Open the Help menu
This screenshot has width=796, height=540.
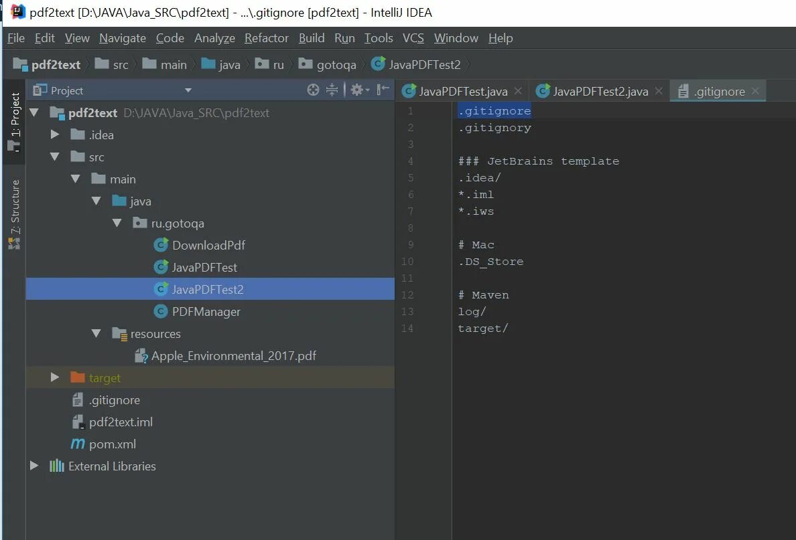click(x=501, y=38)
